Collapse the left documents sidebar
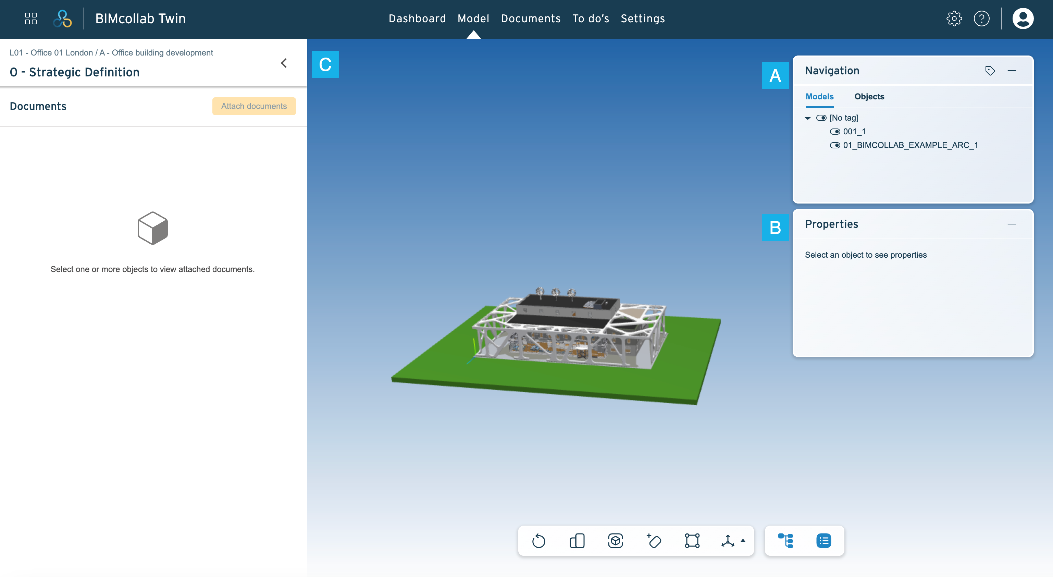 tap(284, 63)
